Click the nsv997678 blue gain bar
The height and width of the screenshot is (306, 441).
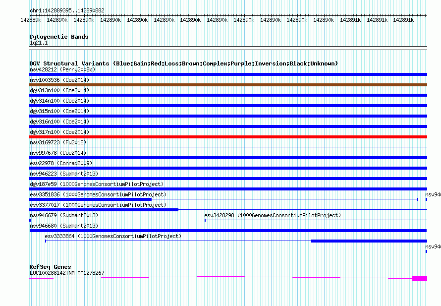(228, 158)
